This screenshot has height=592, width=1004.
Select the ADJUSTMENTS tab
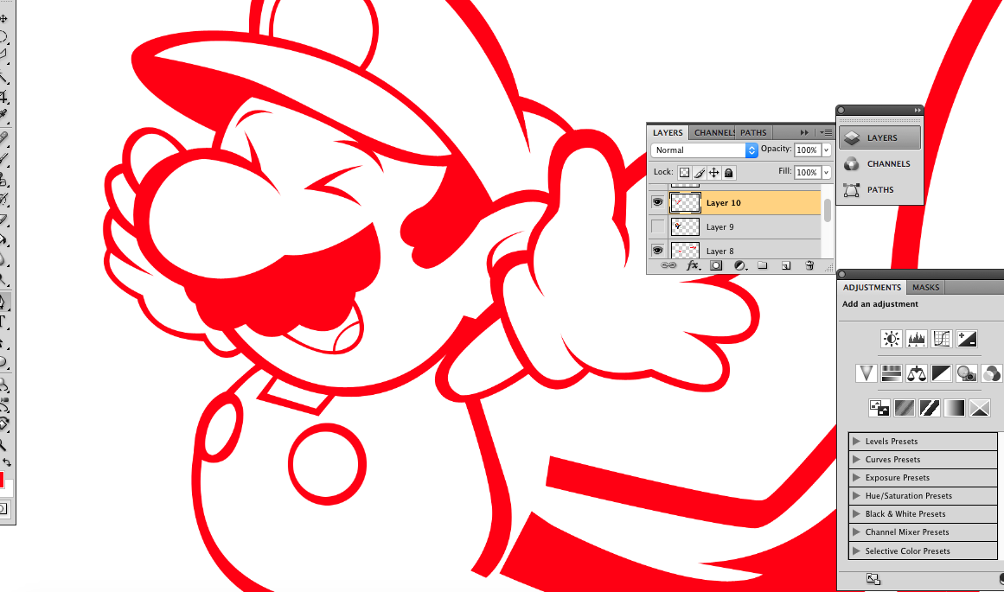[872, 288]
